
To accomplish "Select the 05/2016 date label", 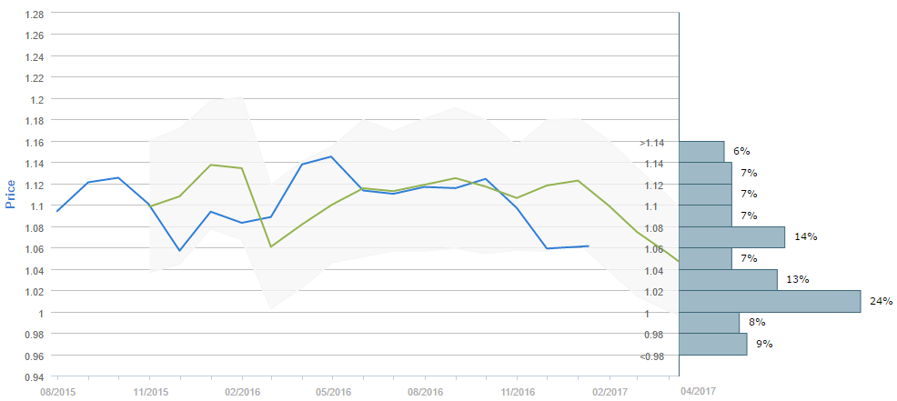I will point(333,391).
